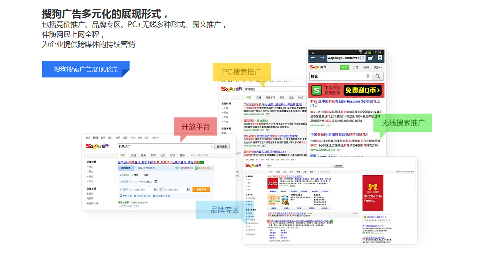The height and width of the screenshot is (253, 477).
Task: Open the 中国鲜花网 result on the phone
Action: coord(339,135)
